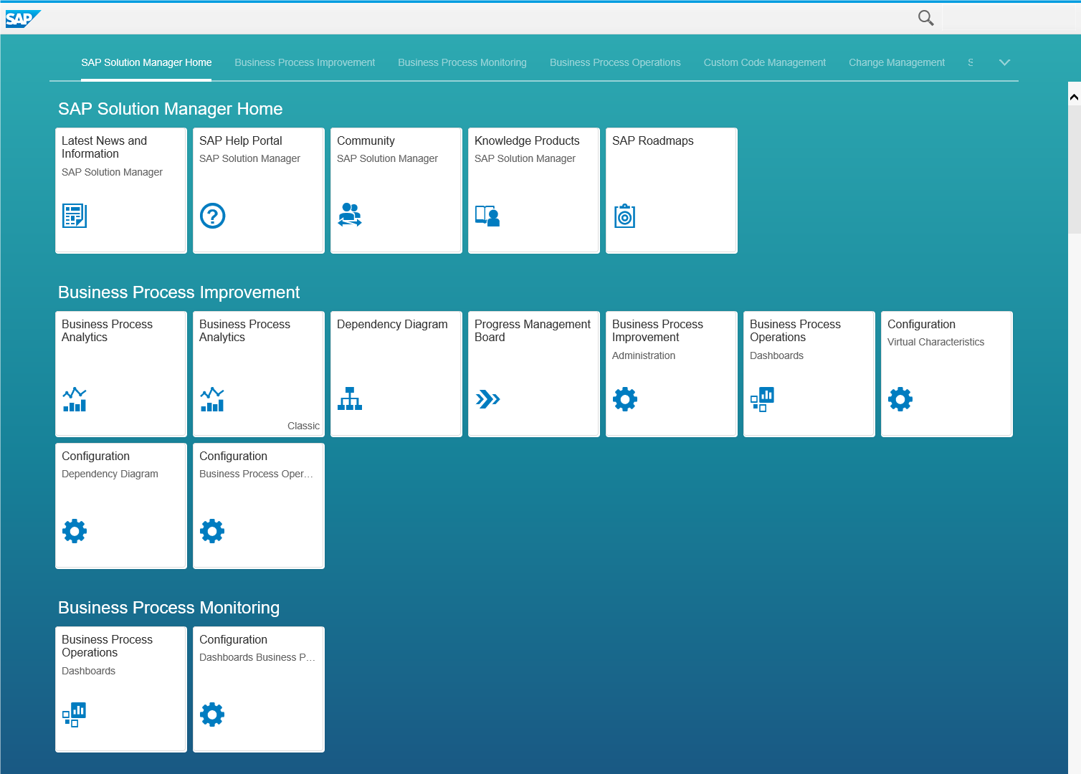
Task: Open the SAP Help Portal tile title
Action: click(x=241, y=141)
